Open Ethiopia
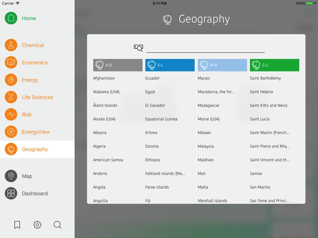 (153, 160)
